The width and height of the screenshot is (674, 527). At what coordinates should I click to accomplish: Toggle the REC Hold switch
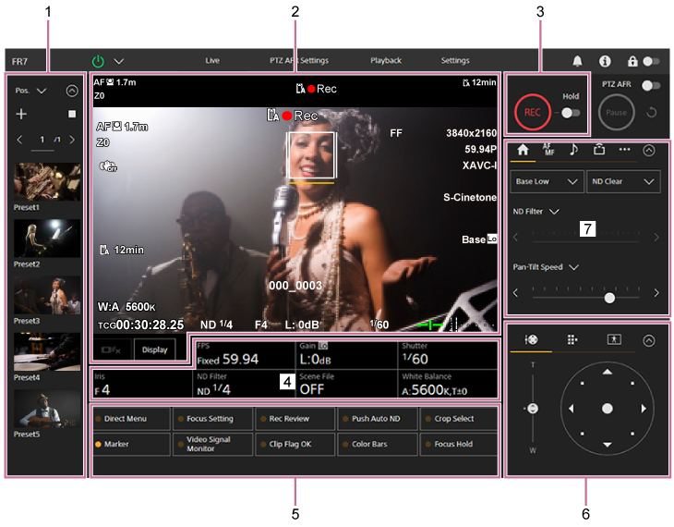click(572, 112)
